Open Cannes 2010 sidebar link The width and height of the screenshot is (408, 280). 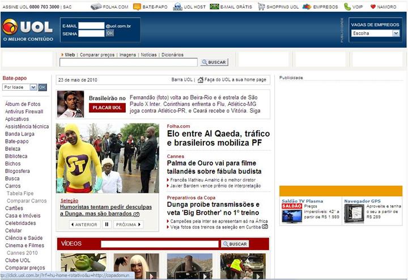[x=22, y=253]
